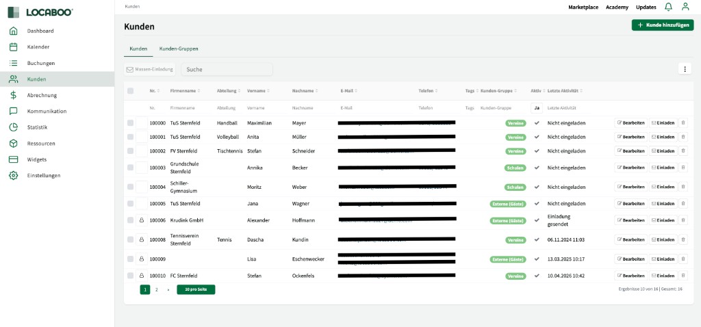Viewport: 701px width, 327px height.
Task: Click user icon for customer 100010
Action: [142, 276]
